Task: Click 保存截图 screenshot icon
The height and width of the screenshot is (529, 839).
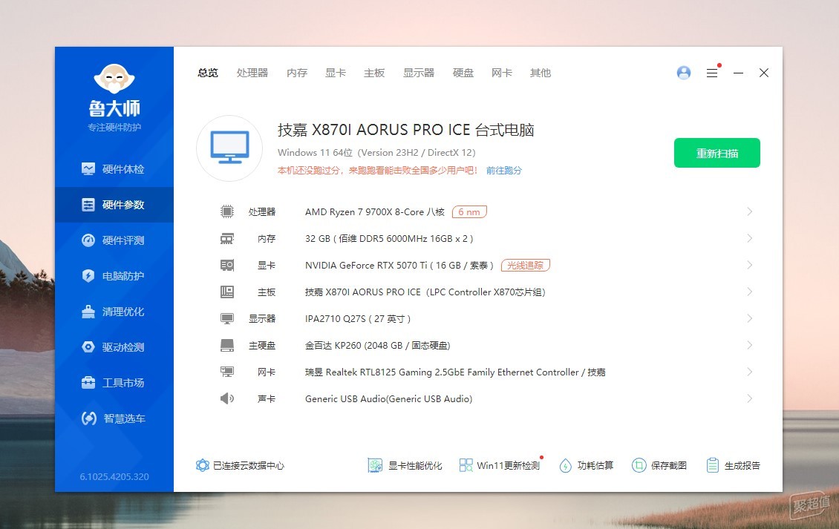Action: click(639, 465)
